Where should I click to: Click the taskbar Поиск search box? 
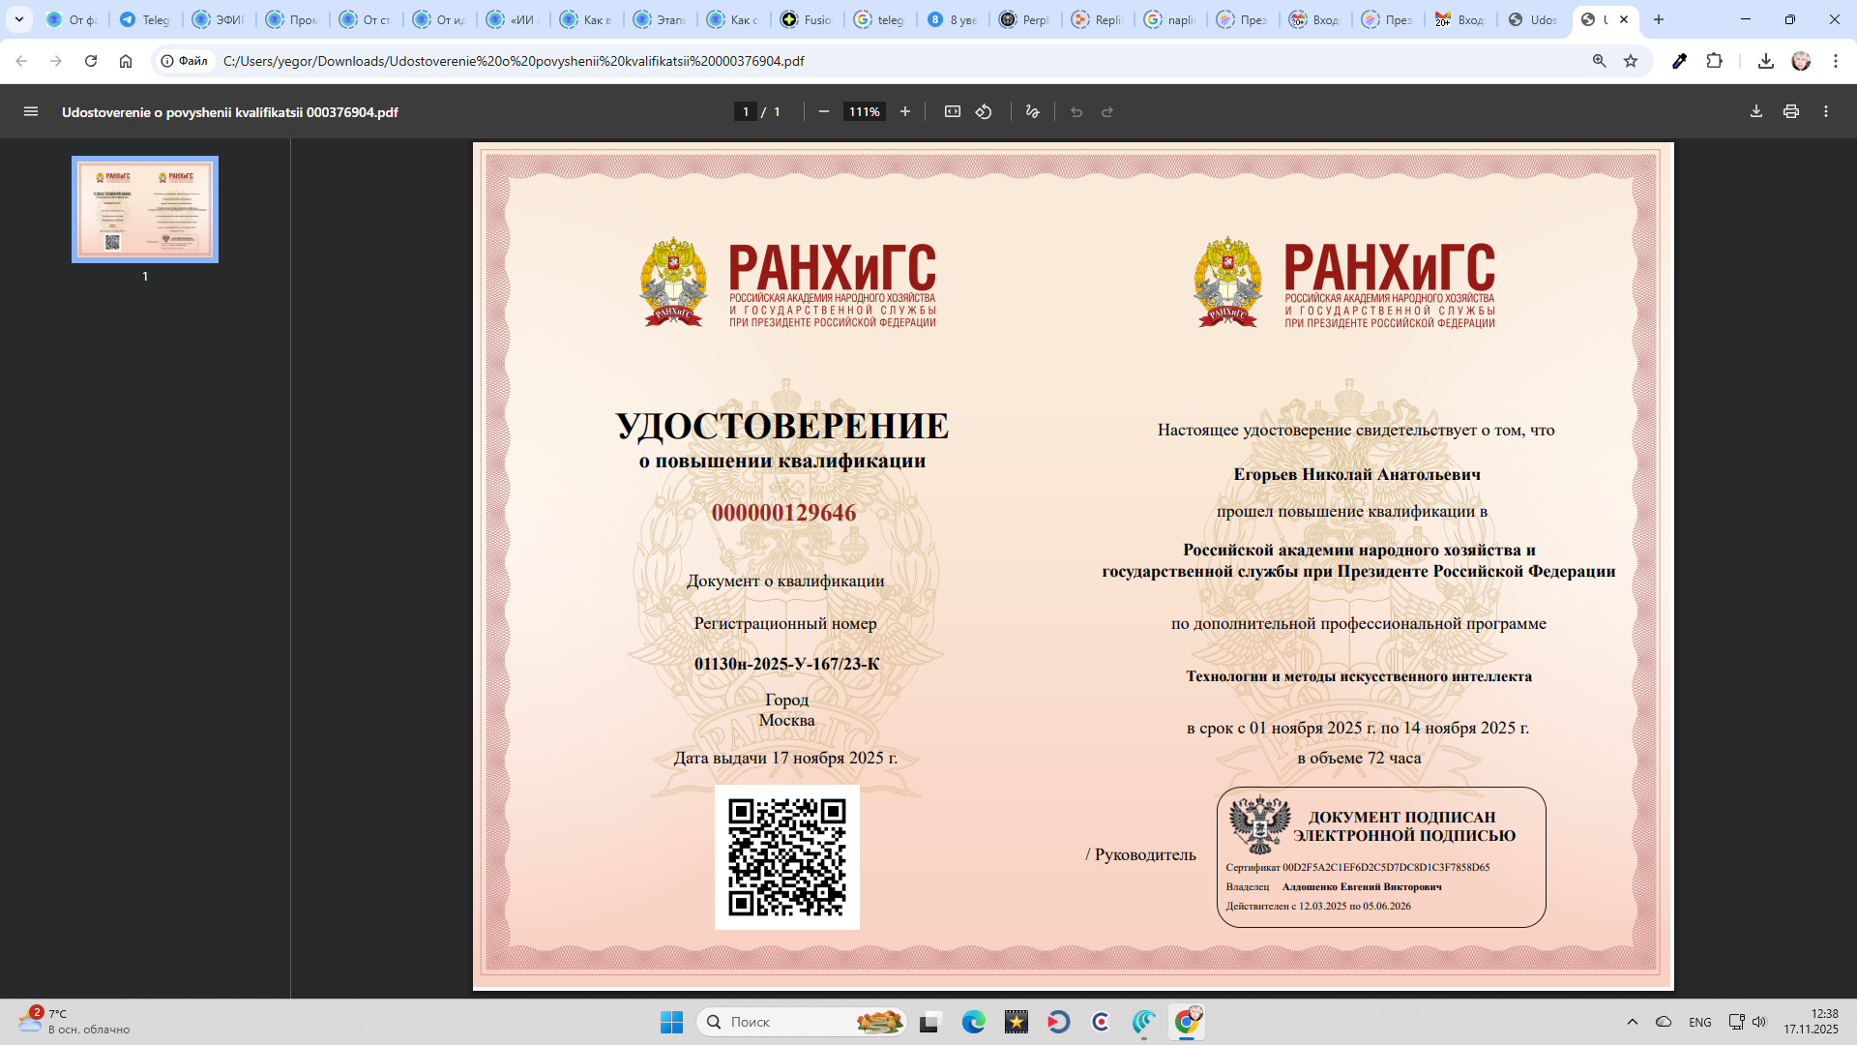tap(801, 1022)
